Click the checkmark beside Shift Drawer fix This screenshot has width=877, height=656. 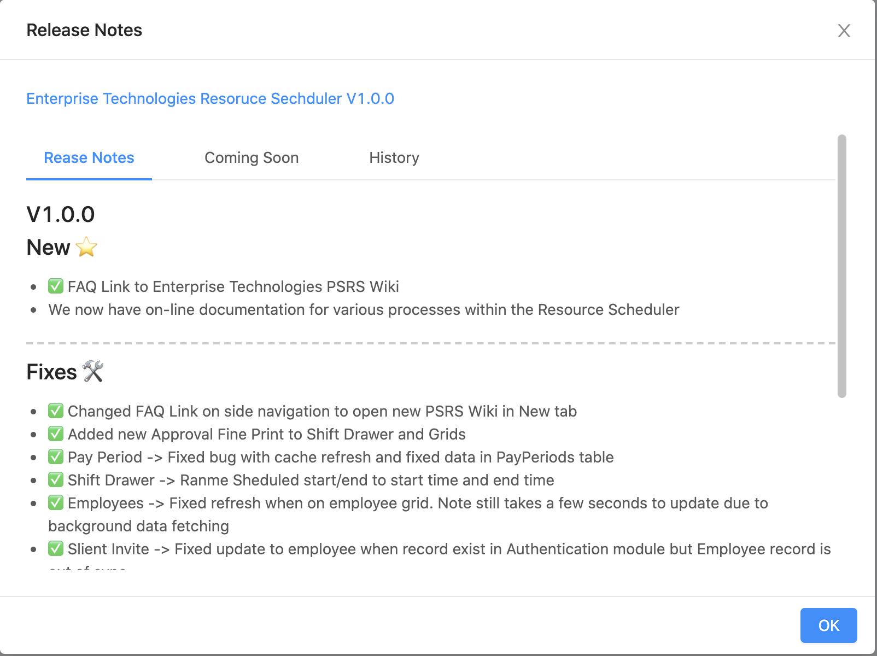coord(56,479)
